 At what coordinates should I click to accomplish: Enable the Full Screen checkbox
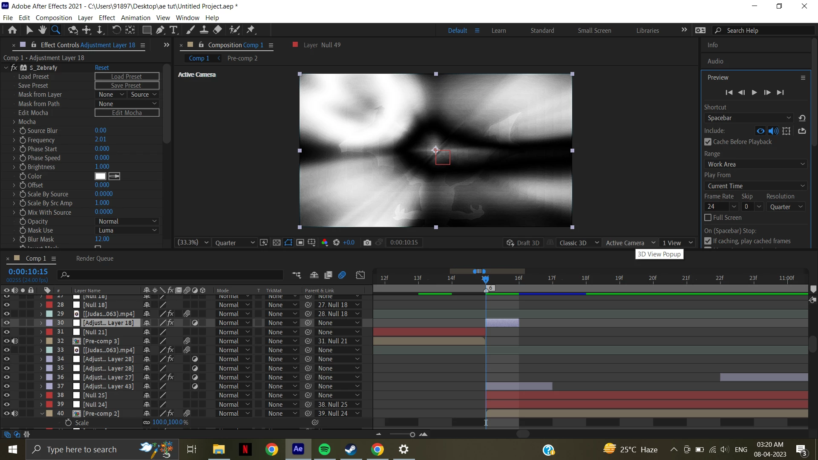[x=708, y=218]
